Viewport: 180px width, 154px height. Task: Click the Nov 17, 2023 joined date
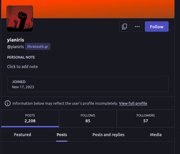23,87
